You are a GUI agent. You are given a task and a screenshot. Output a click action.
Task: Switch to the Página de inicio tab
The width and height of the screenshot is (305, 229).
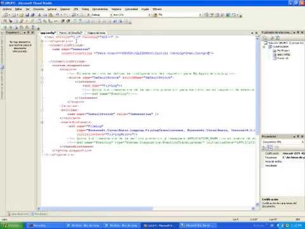click(96, 33)
